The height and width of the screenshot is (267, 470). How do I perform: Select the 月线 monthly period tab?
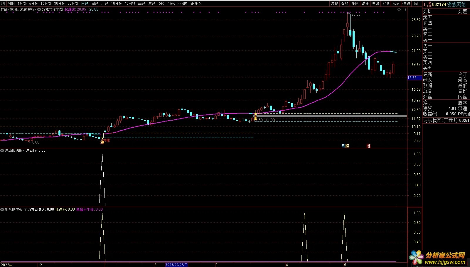click(x=105, y=4)
